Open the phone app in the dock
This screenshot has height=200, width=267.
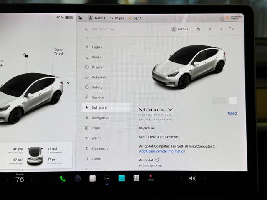point(63,179)
